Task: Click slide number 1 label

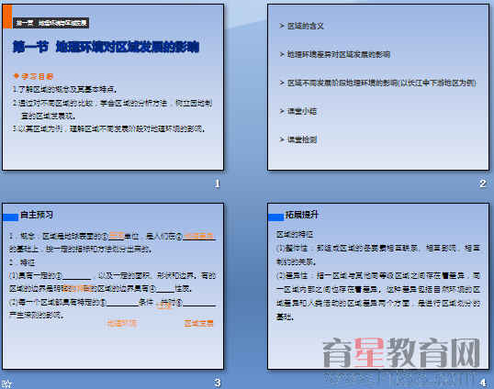Action: pyautogui.click(x=217, y=183)
